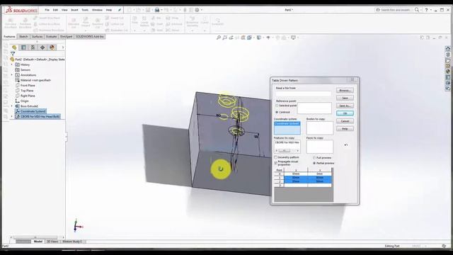
Task: Open the File Explorer icon in task pane
Action: point(448,60)
